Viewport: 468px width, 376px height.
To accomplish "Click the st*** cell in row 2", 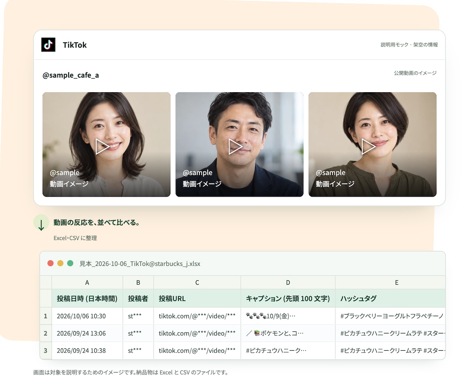I will 138,333.
